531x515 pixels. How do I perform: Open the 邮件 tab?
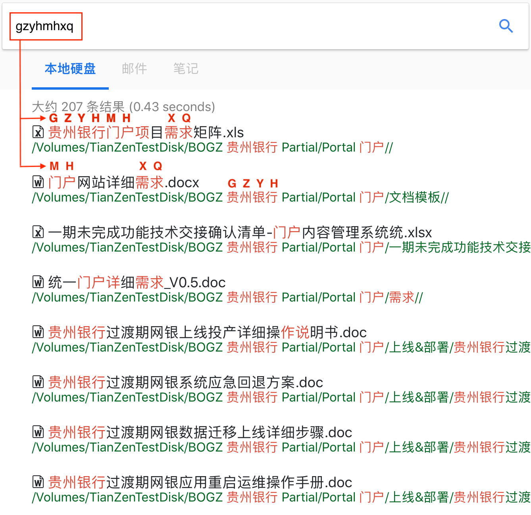pos(134,69)
